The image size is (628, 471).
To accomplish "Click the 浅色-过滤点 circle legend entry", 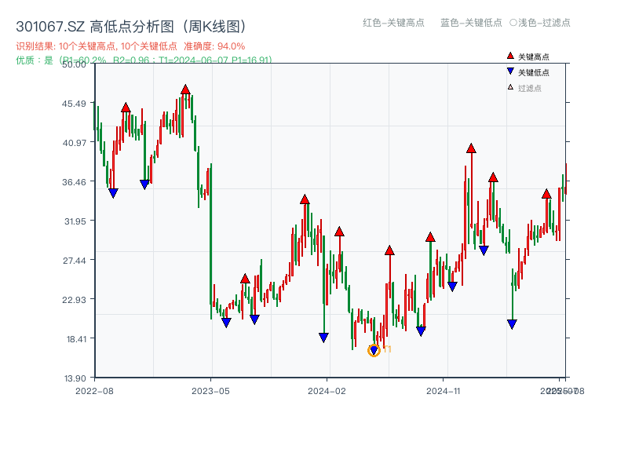I will (540, 23).
